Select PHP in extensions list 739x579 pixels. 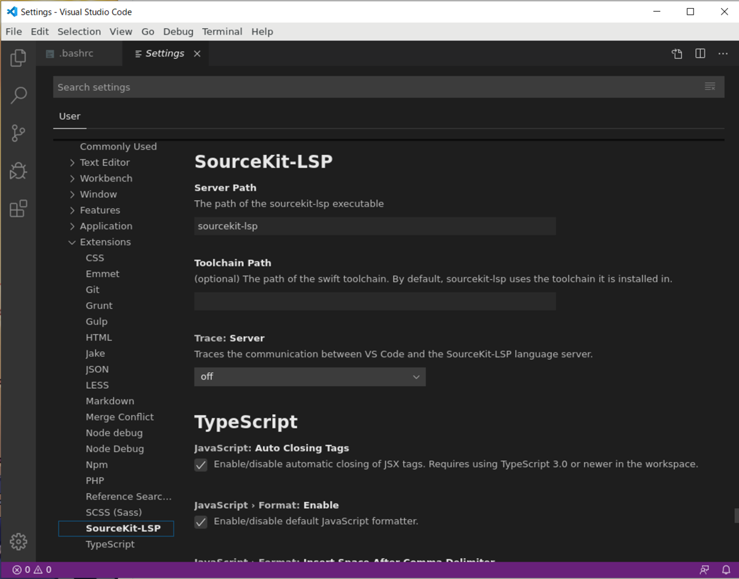pyautogui.click(x=95, y=481)
